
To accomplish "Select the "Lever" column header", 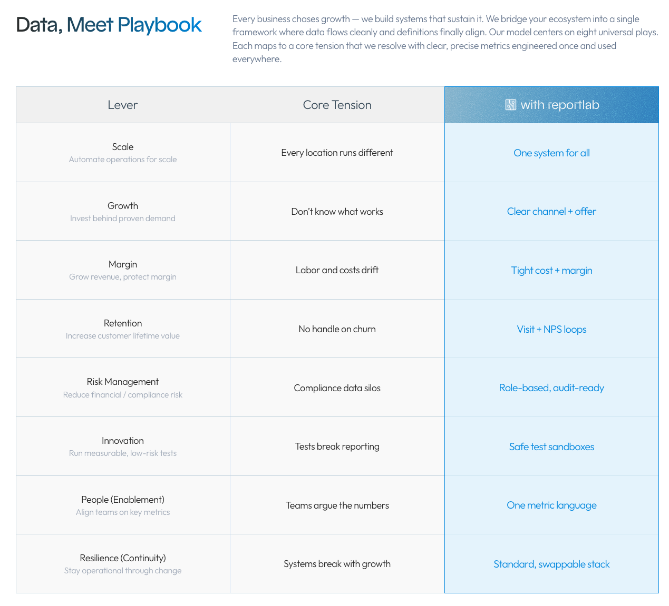I will click(x=122, y=105).
